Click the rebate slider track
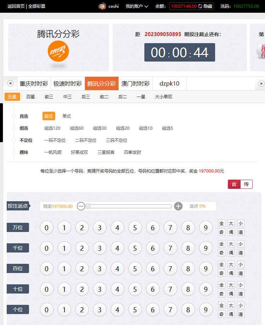This screenshot has height=325, width=265. coord(128,206)
